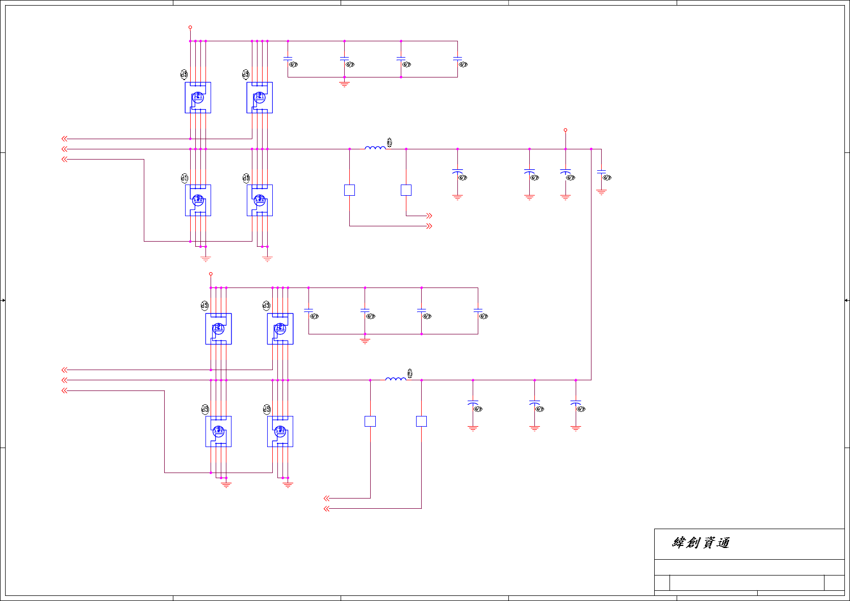
Task: Click topmost off-page arrow left of upper circuit
Action: [64, 139]
